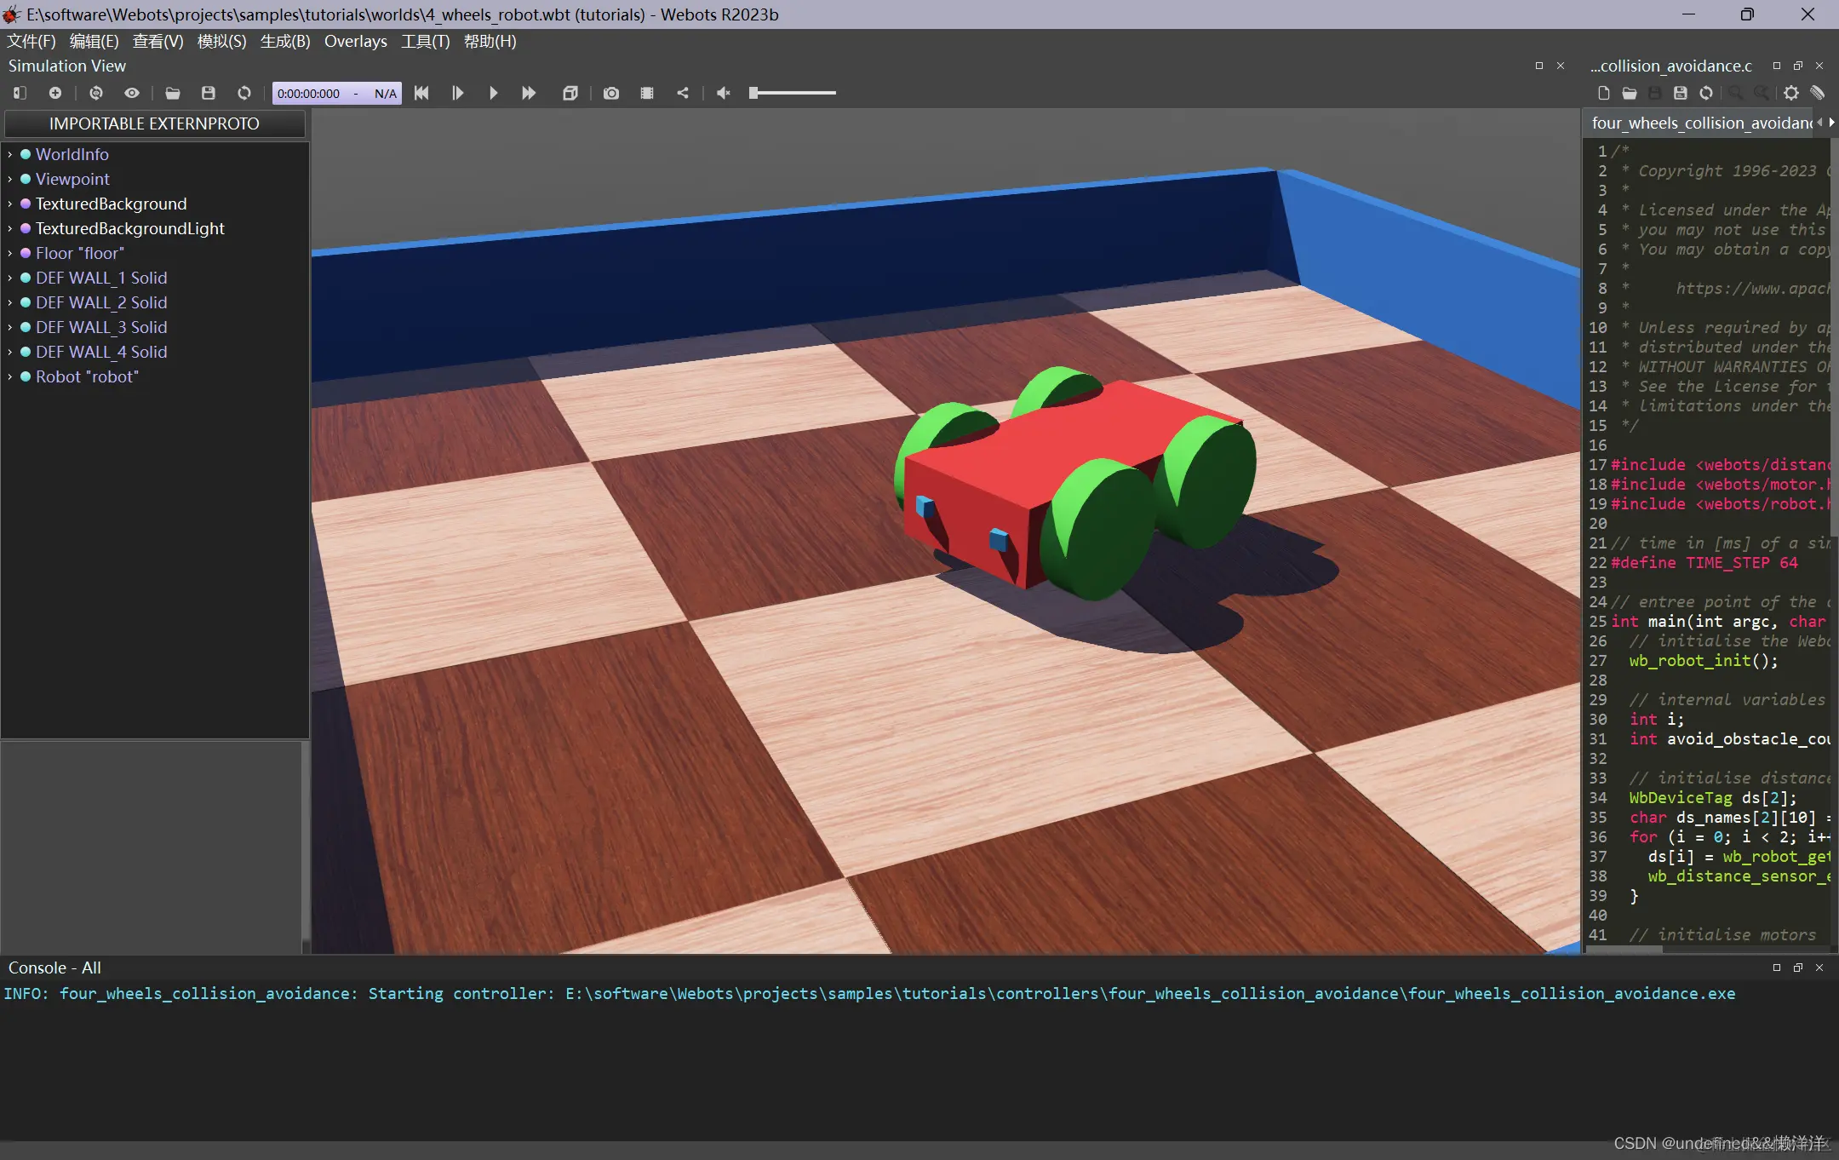
Task: Click the share simulation icon
Action: (683, 93)
